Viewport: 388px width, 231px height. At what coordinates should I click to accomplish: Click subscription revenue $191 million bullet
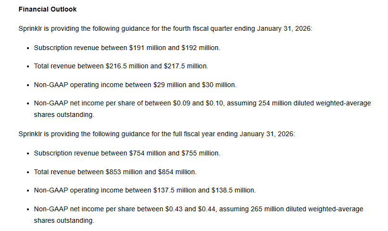click(127, 48)
